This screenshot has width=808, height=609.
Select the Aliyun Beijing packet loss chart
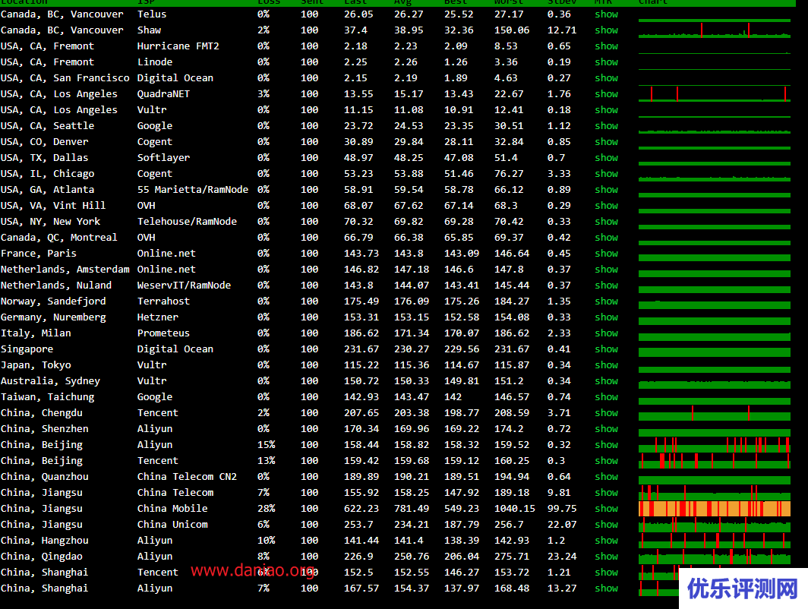click(x=714, y=445)
